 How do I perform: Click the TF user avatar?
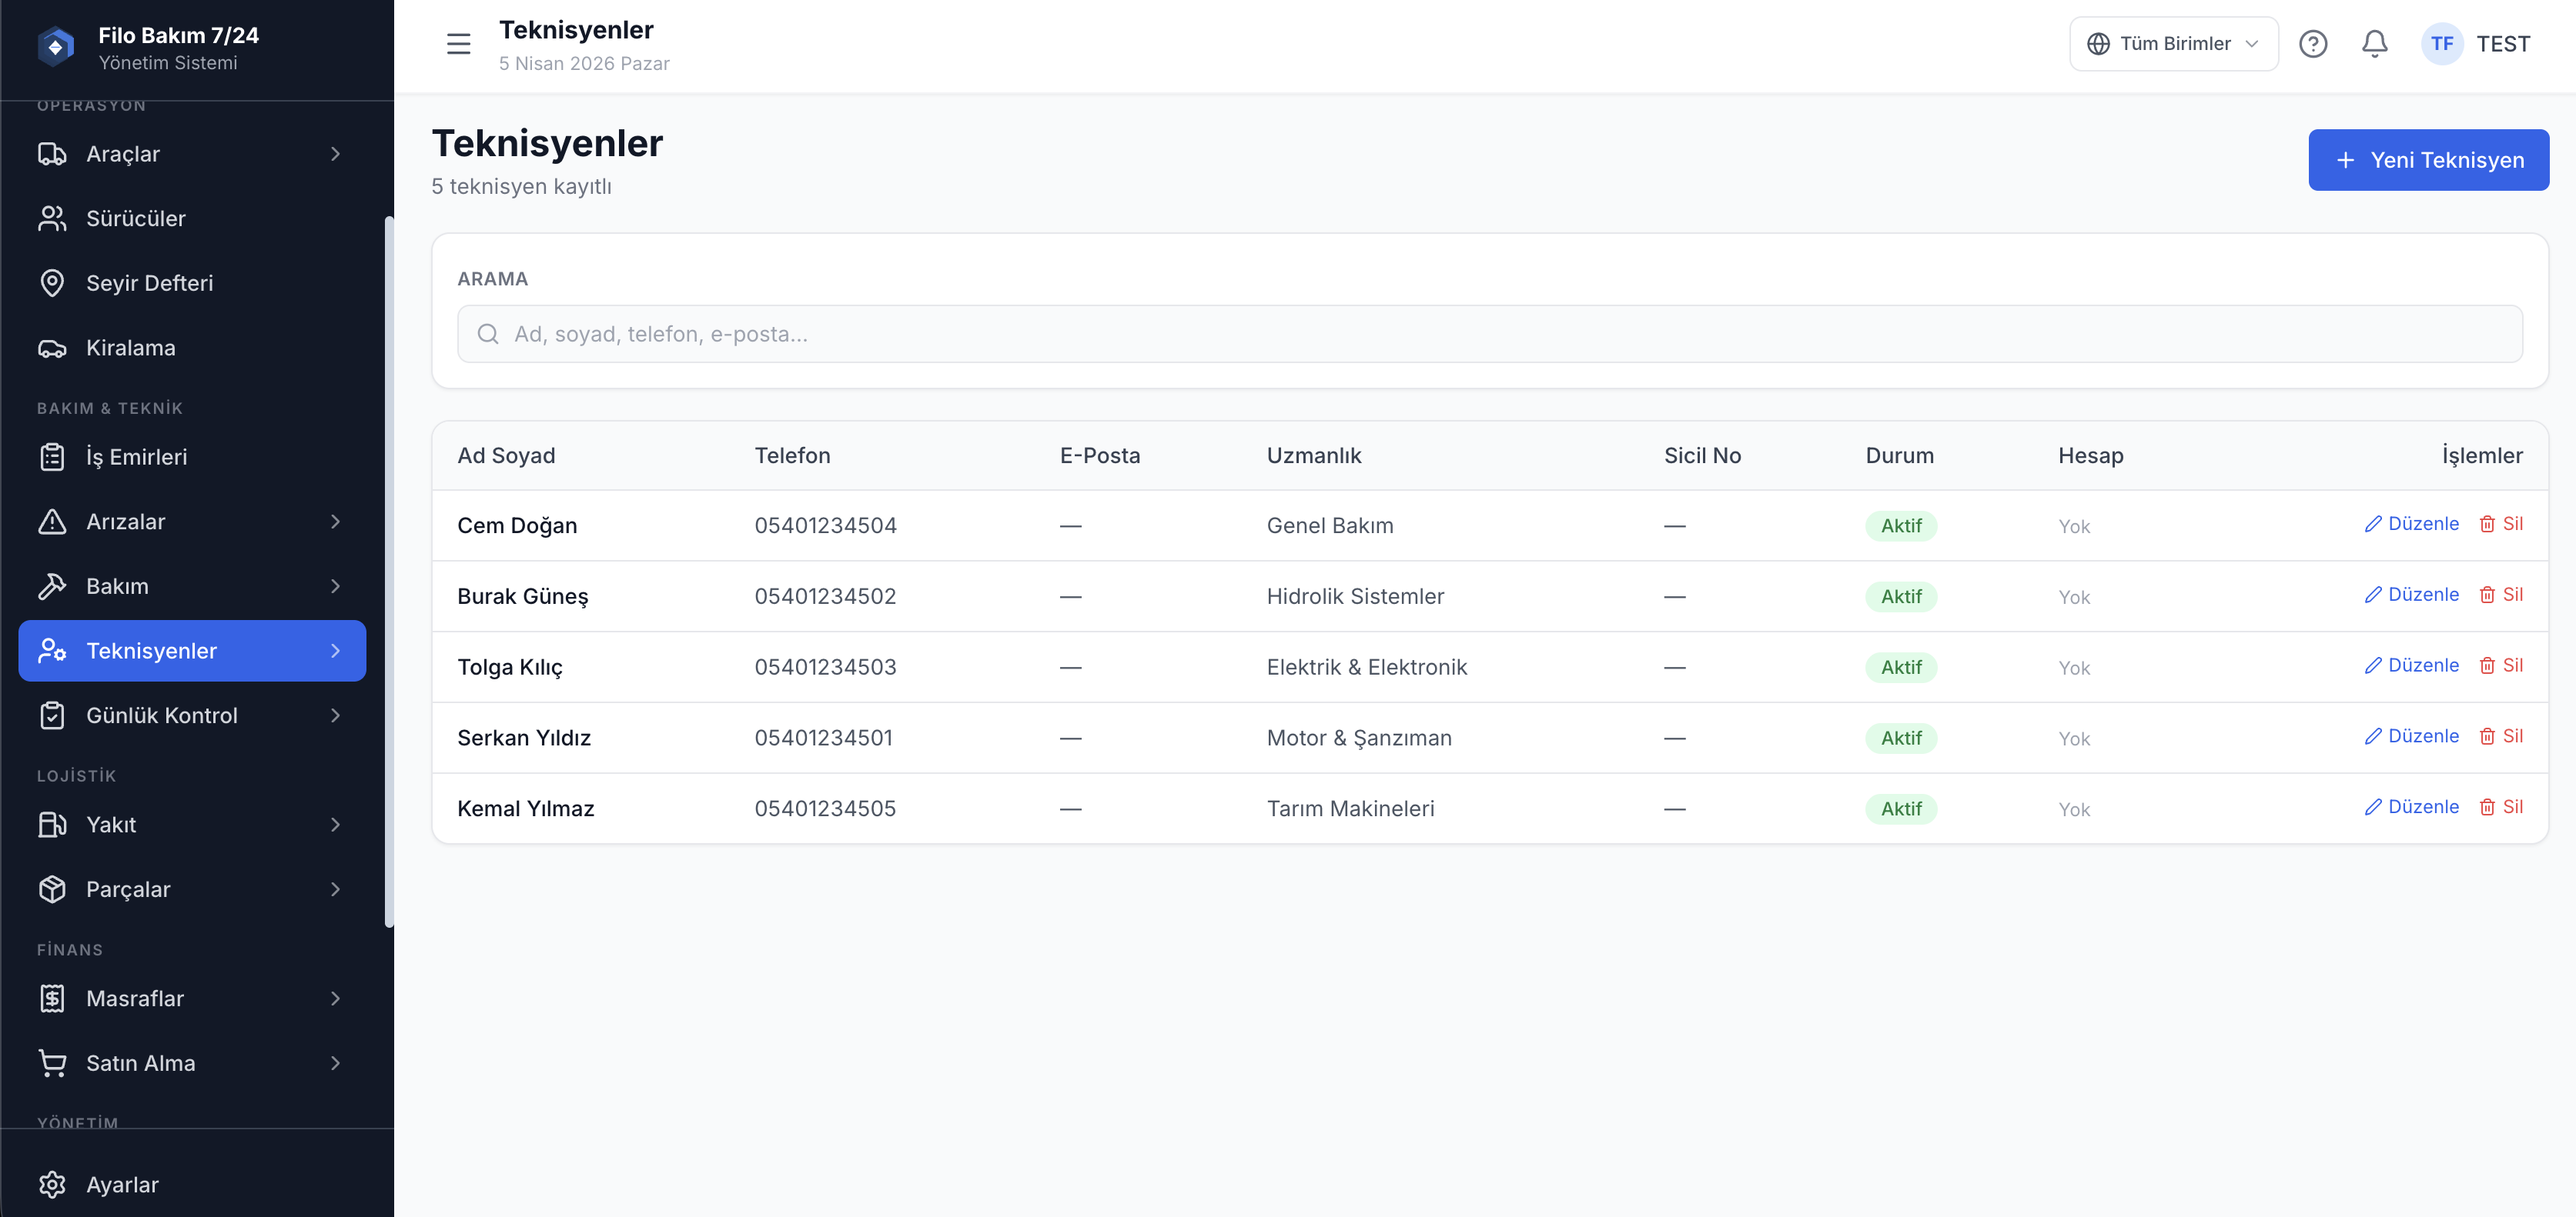[2441, 44]
